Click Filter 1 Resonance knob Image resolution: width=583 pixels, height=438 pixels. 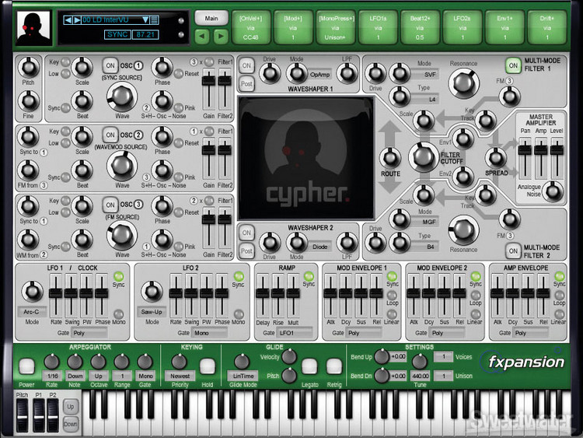(463, 83)
